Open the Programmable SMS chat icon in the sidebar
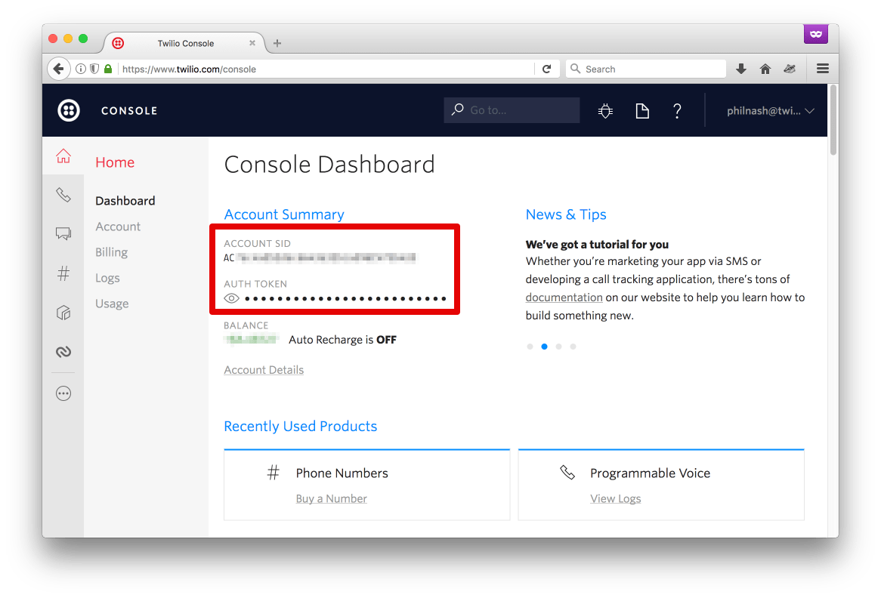Image resolution: width=881 pixels, height=598 pixels. pyautogui.click(x=63, y=233)
